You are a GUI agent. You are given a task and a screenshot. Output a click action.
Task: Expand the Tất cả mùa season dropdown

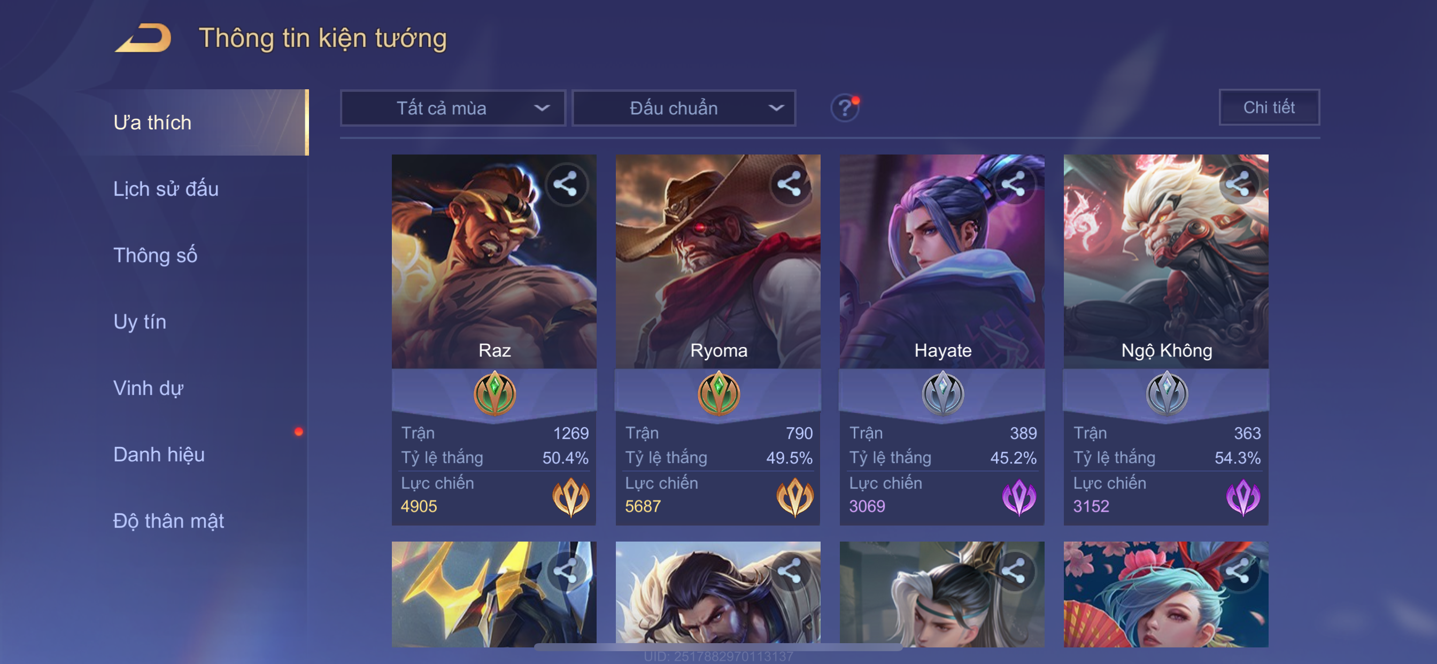pyautogui.click(x=453, y=107)
